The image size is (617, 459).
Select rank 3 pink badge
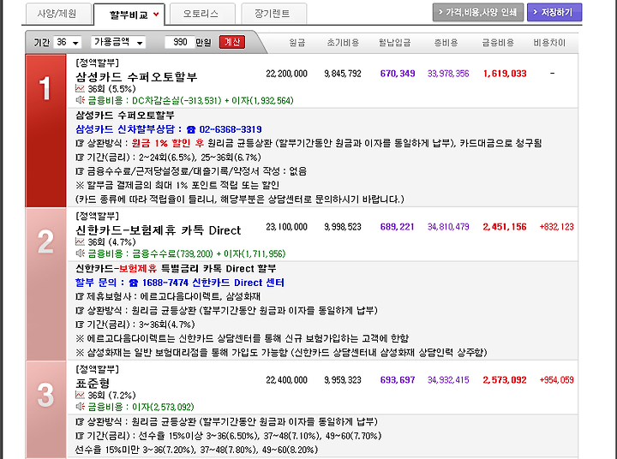pos(45,409)
